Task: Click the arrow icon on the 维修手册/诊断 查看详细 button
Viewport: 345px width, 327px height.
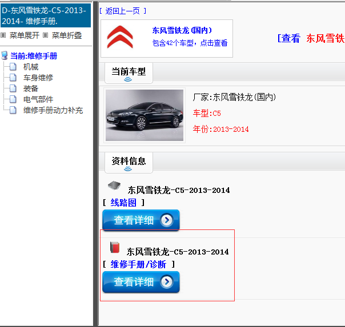Action: coord(167,282)
